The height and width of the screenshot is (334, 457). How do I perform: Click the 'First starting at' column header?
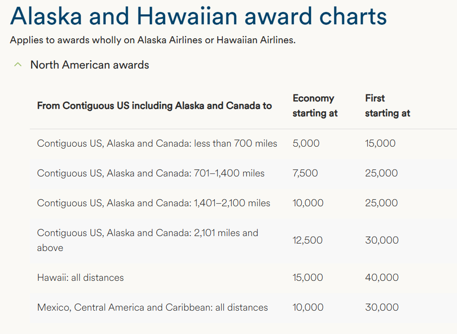387,105
